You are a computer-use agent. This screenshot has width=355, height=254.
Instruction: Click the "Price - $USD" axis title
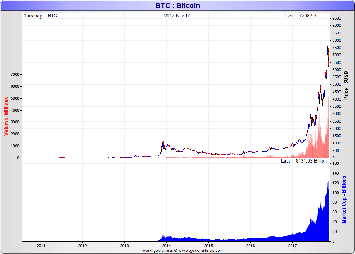(346, 86)
